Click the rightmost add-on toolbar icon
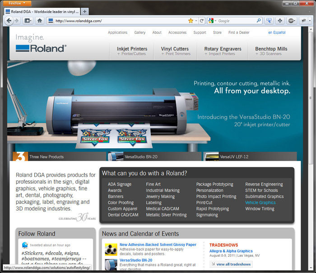Viewport: 316px width, 273px height. click(x=303, y=21)
